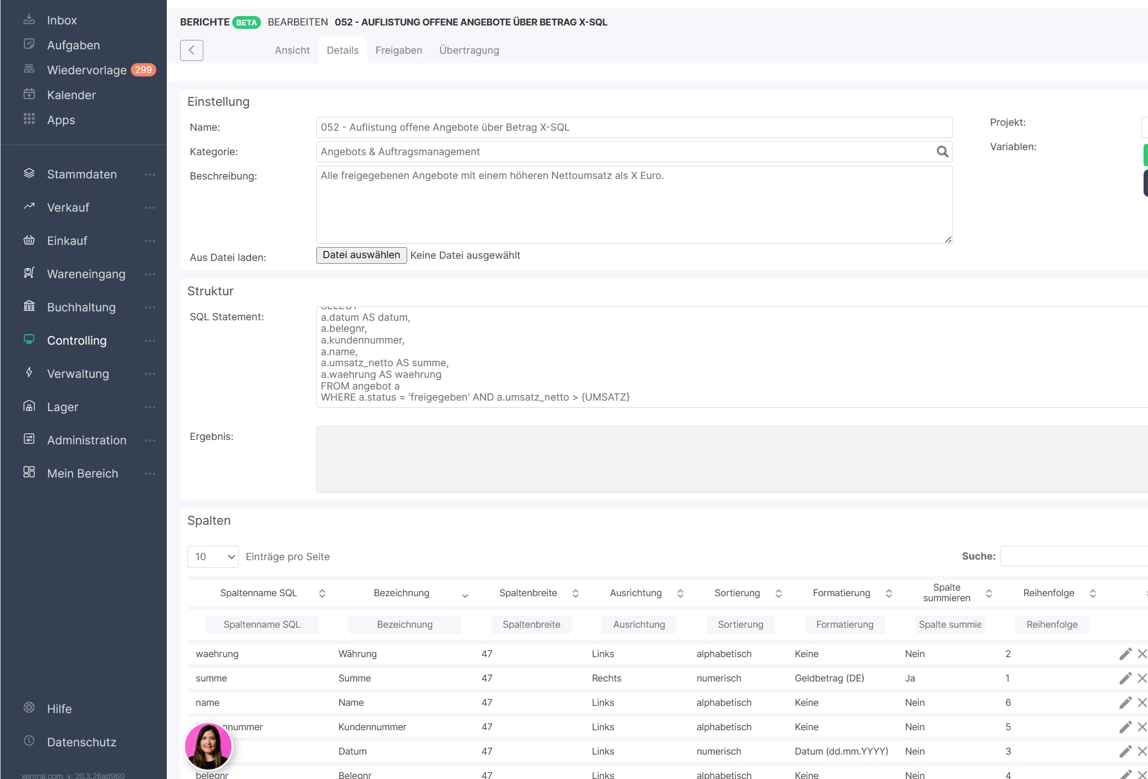Open Inbox from the sidebar
This screenshot has width=1148, height=779.
[61, 20]
